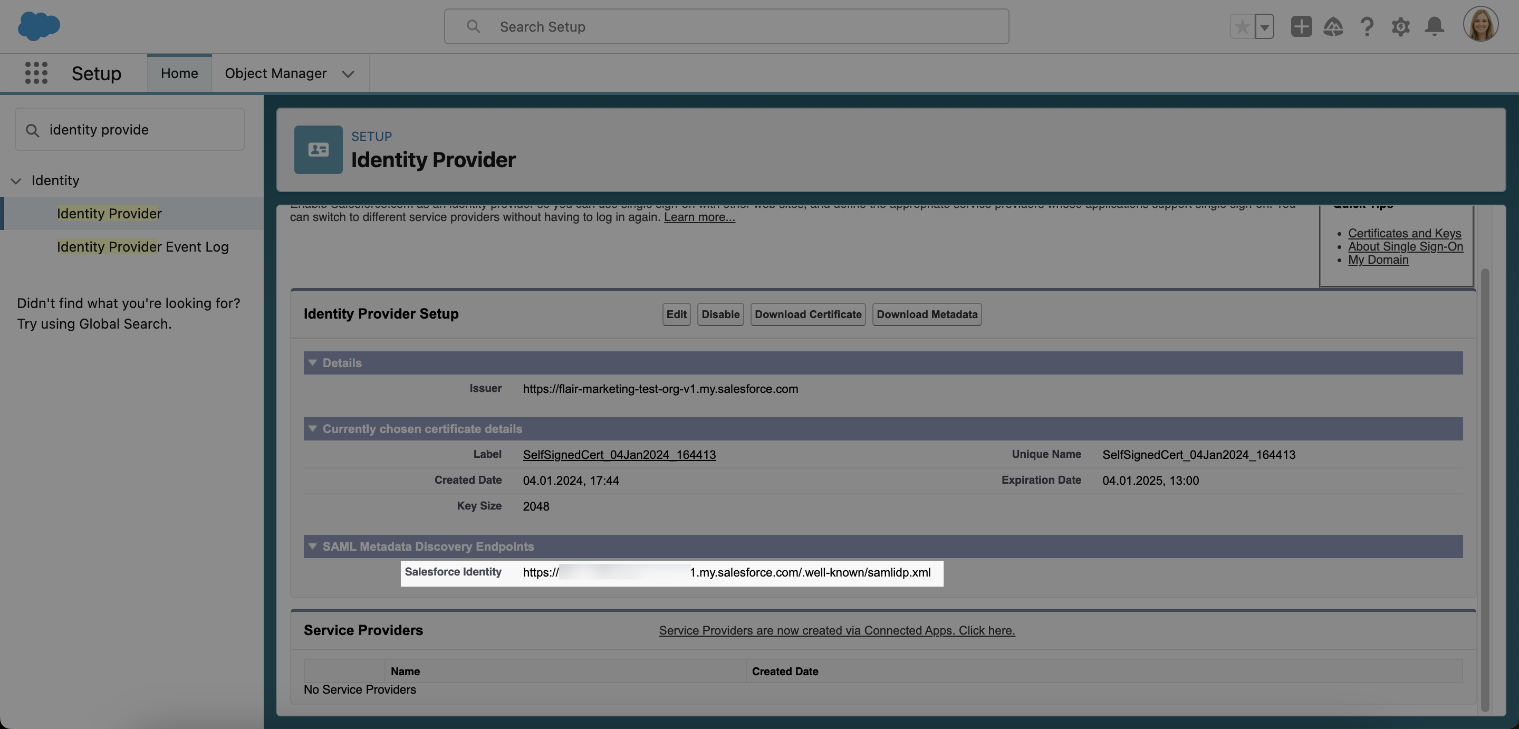Select Identity Provider in the sidebar
The width and height of the screenshot is (1519, 729).
tap(110, 213)
